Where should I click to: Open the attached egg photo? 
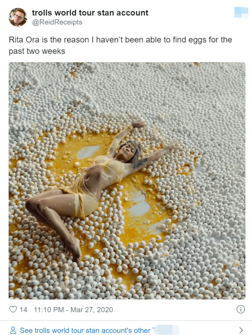coord(127,181)
